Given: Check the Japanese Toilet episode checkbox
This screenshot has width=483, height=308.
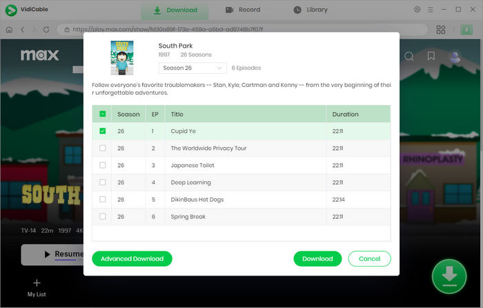Looking at the screenshot, I should (x=103, y=165).
